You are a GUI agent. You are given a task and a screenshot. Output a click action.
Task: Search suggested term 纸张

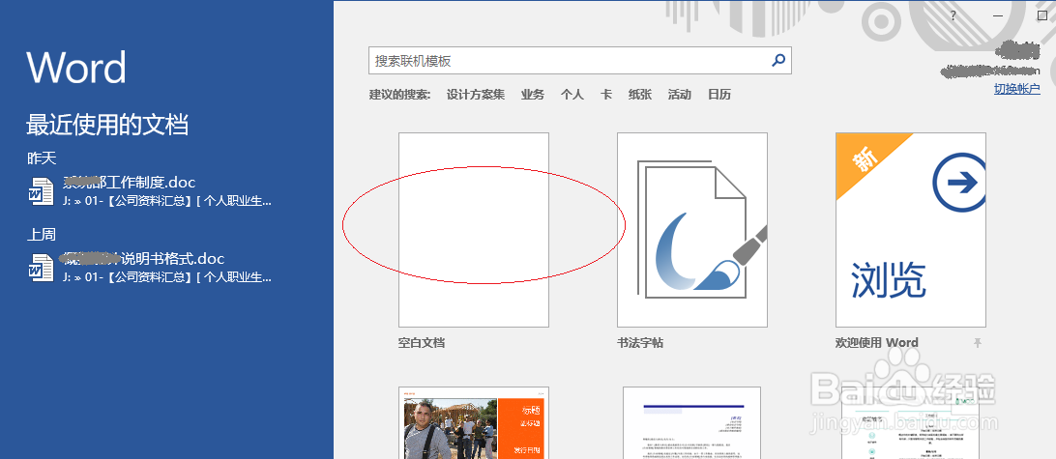pos(640,95)
